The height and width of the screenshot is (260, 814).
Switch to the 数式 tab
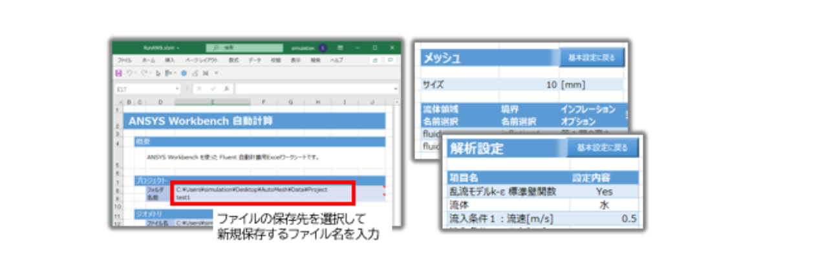click(x=234, y=60)
